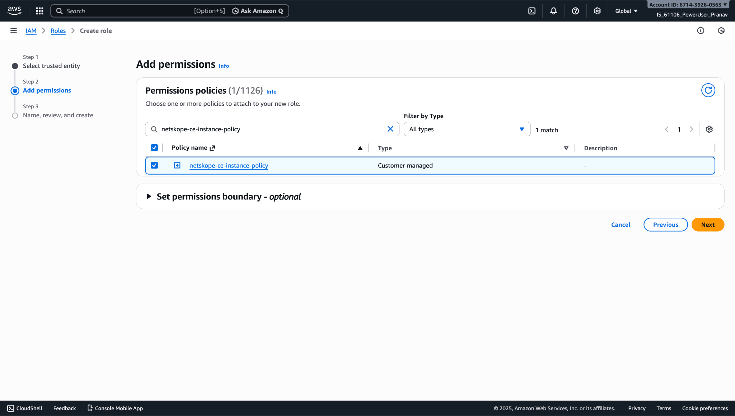Screen dimensions: 735x416
Task: Click Cancel button
Action: [621, 224]
